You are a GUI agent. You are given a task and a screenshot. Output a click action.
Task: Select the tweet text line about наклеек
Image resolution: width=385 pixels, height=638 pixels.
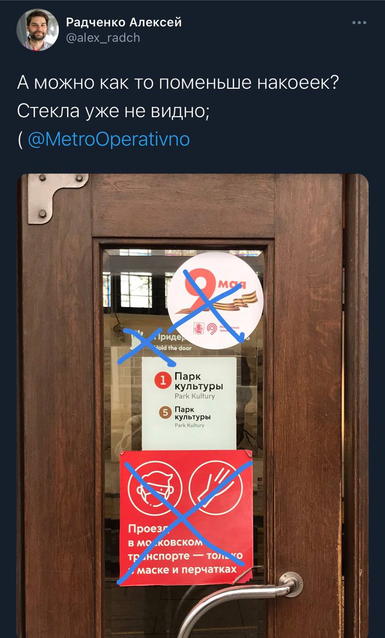[x=178, y=83]
